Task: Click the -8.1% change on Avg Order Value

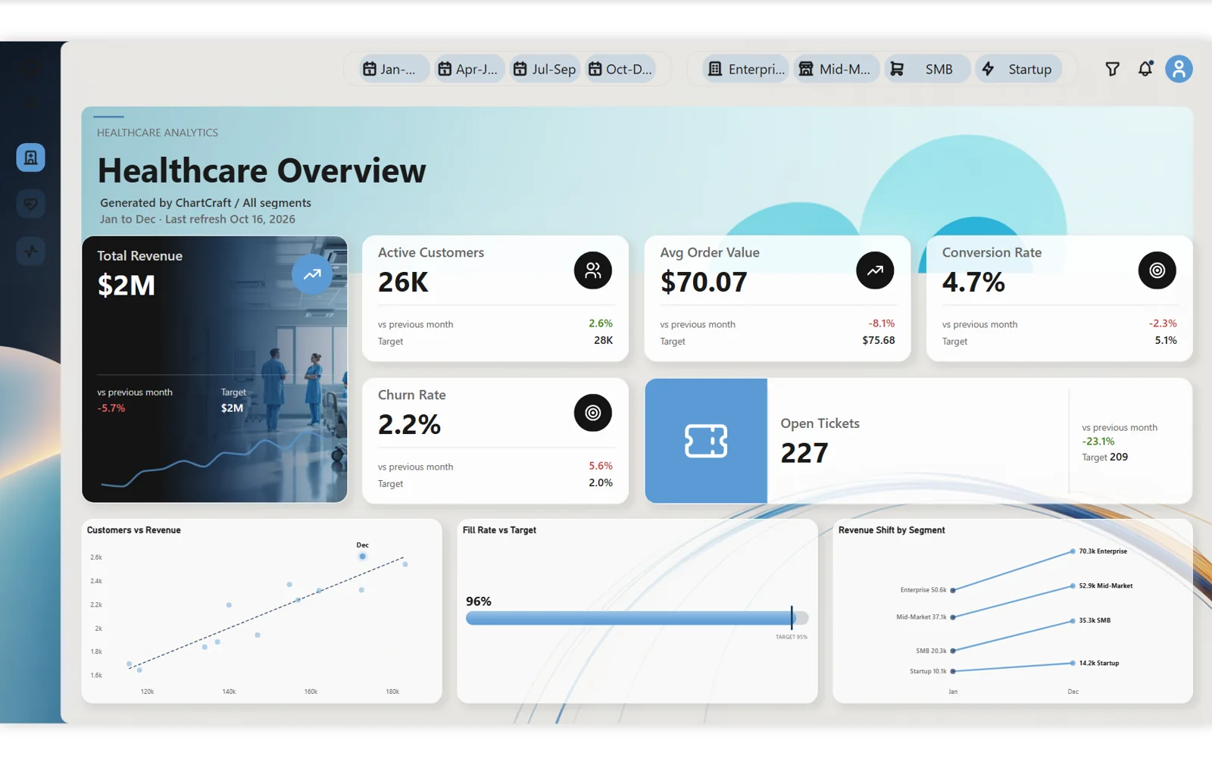Action: coord(882,323)
